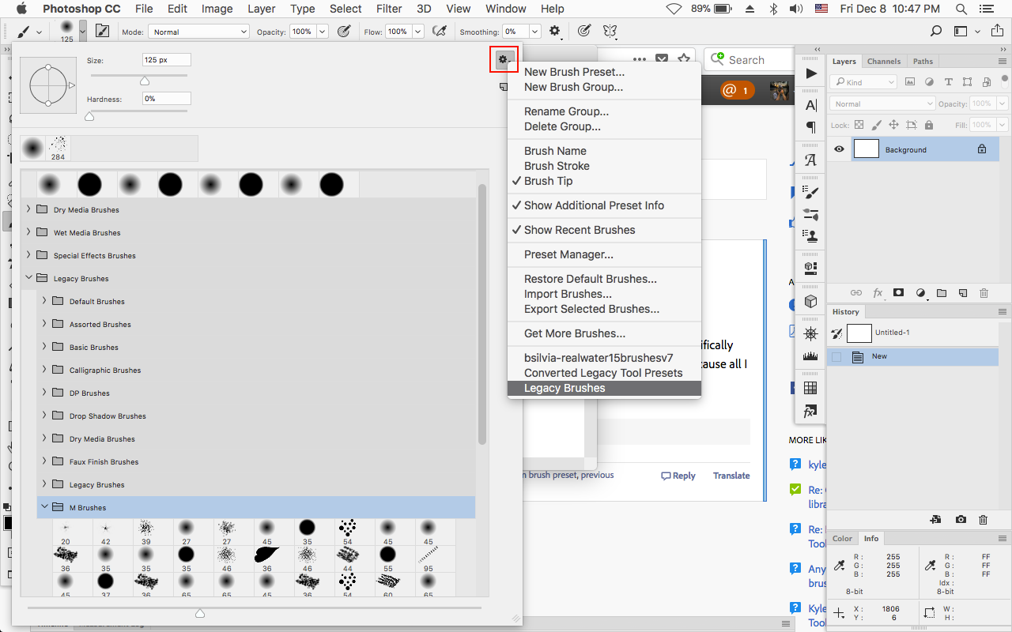Open the Actions panel play icon
The image size is (1012, 632).
pyautogui.click(x=811, y=73)
